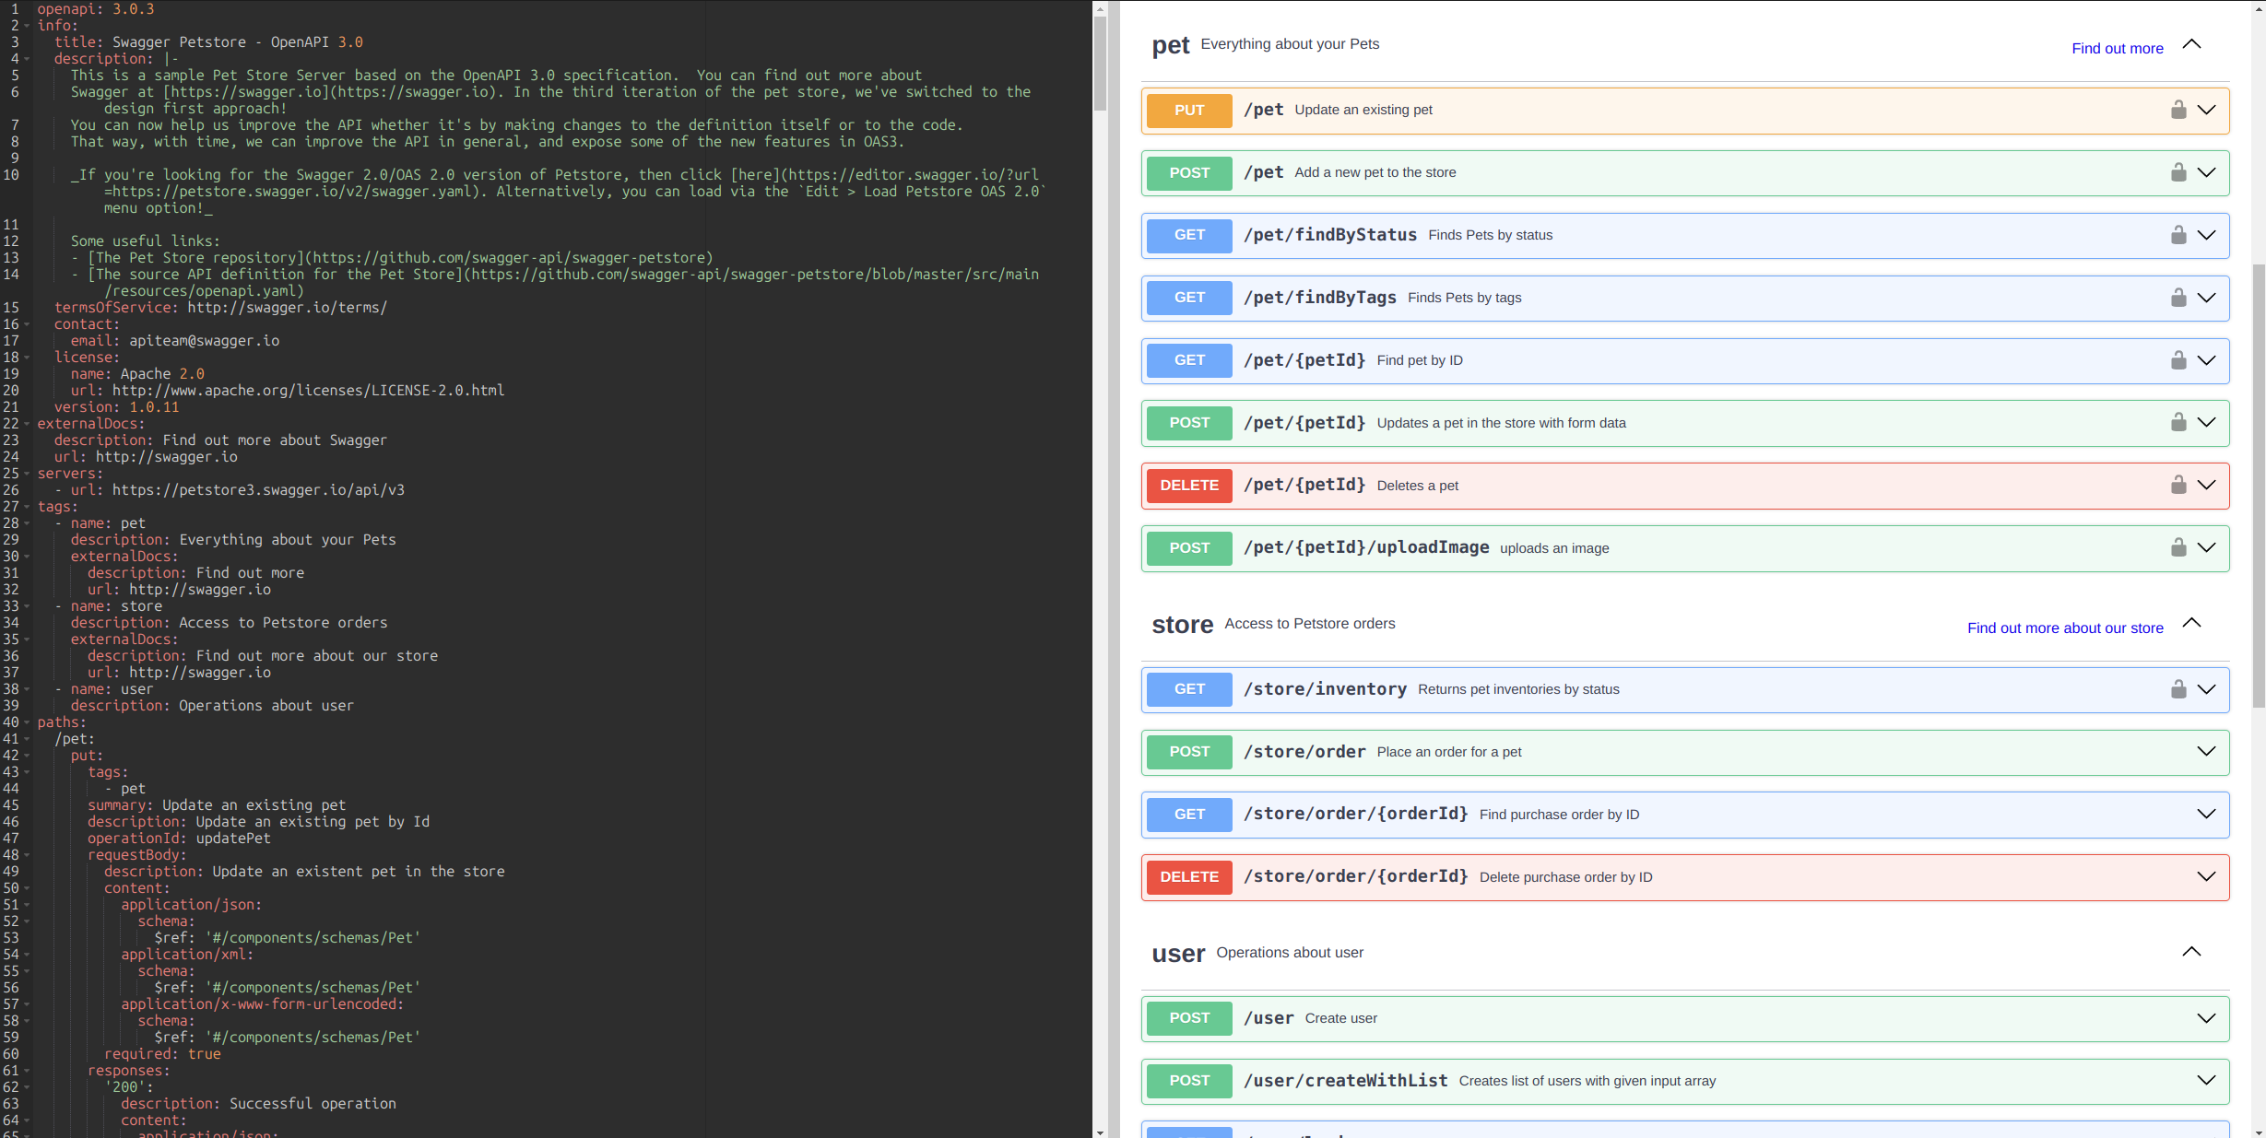2266x1138 pixels.
Task: Click the lock icon on /pet/findByTags
Action: [2178, 298]
